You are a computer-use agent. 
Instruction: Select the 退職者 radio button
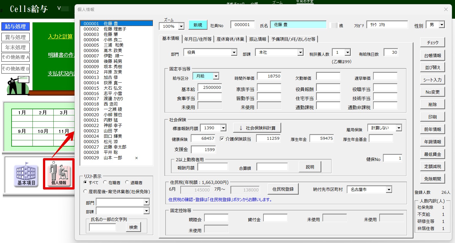coord(127,182)
